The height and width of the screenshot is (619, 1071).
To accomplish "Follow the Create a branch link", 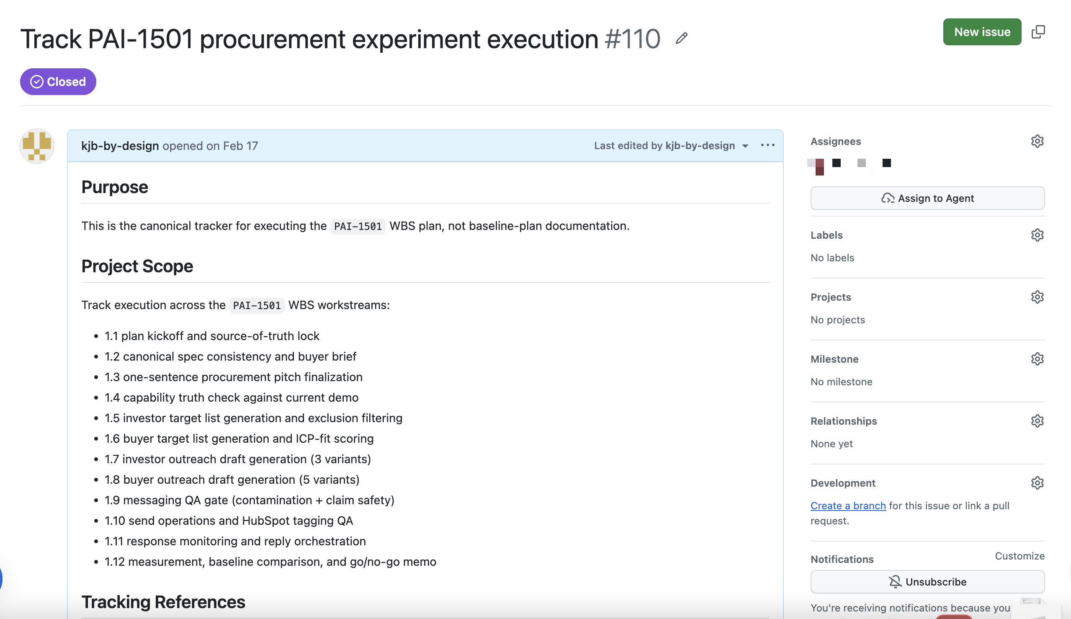I will [x=848, y=506].
